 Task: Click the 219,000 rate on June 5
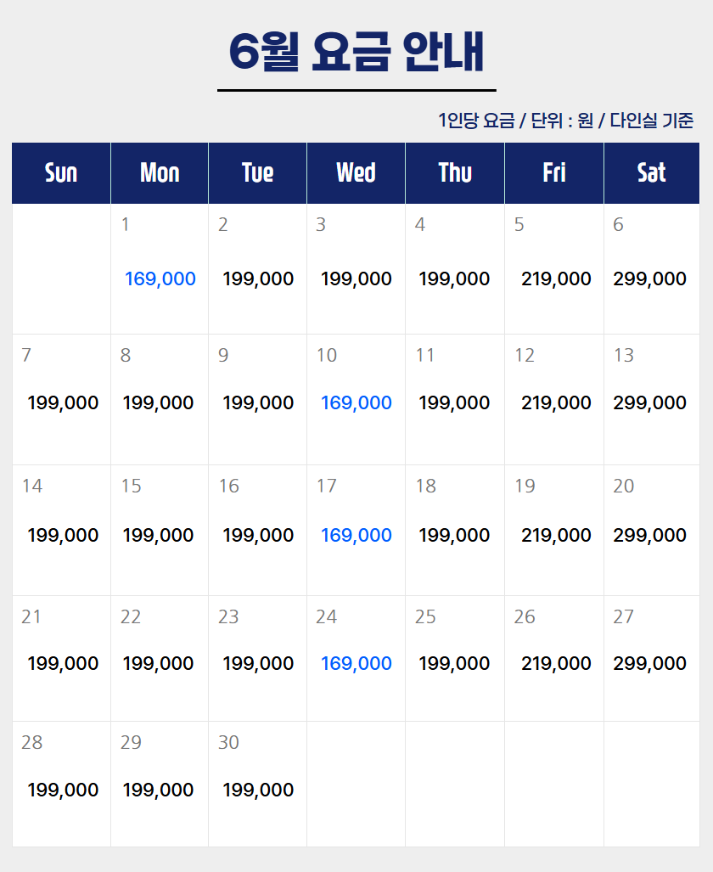click(x=556, y=278)
